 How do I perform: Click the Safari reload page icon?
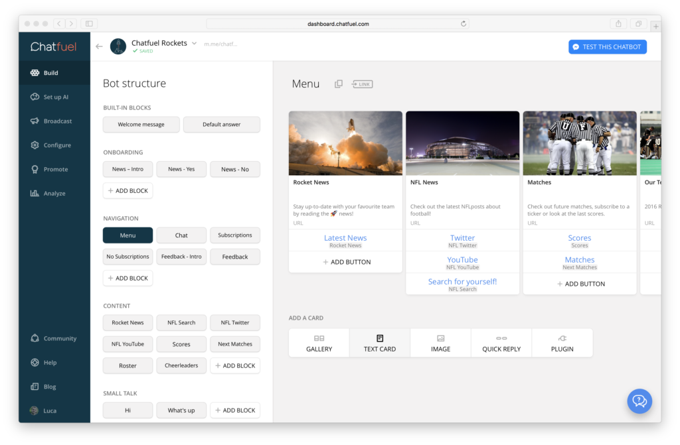click(464, 24)
